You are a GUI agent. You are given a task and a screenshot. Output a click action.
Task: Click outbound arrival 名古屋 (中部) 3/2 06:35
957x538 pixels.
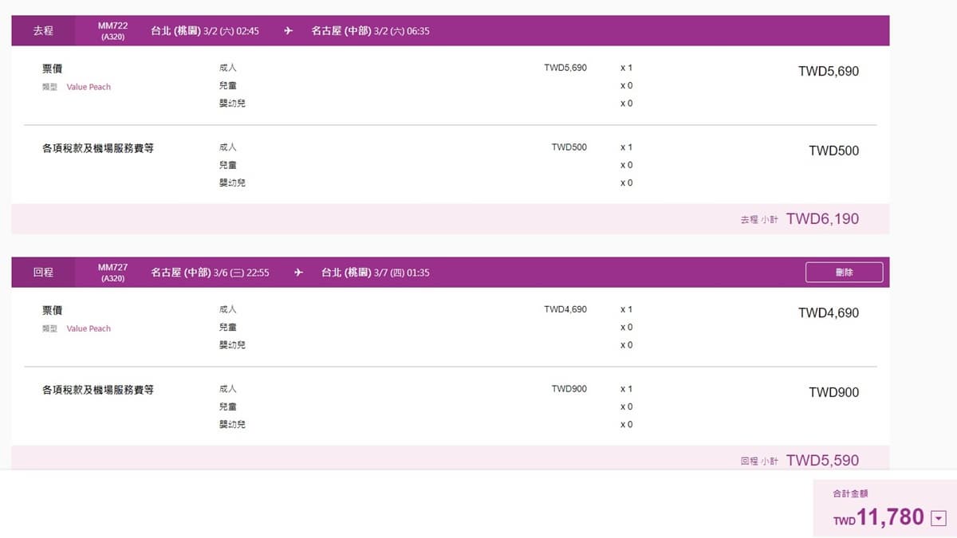[371, 31]
